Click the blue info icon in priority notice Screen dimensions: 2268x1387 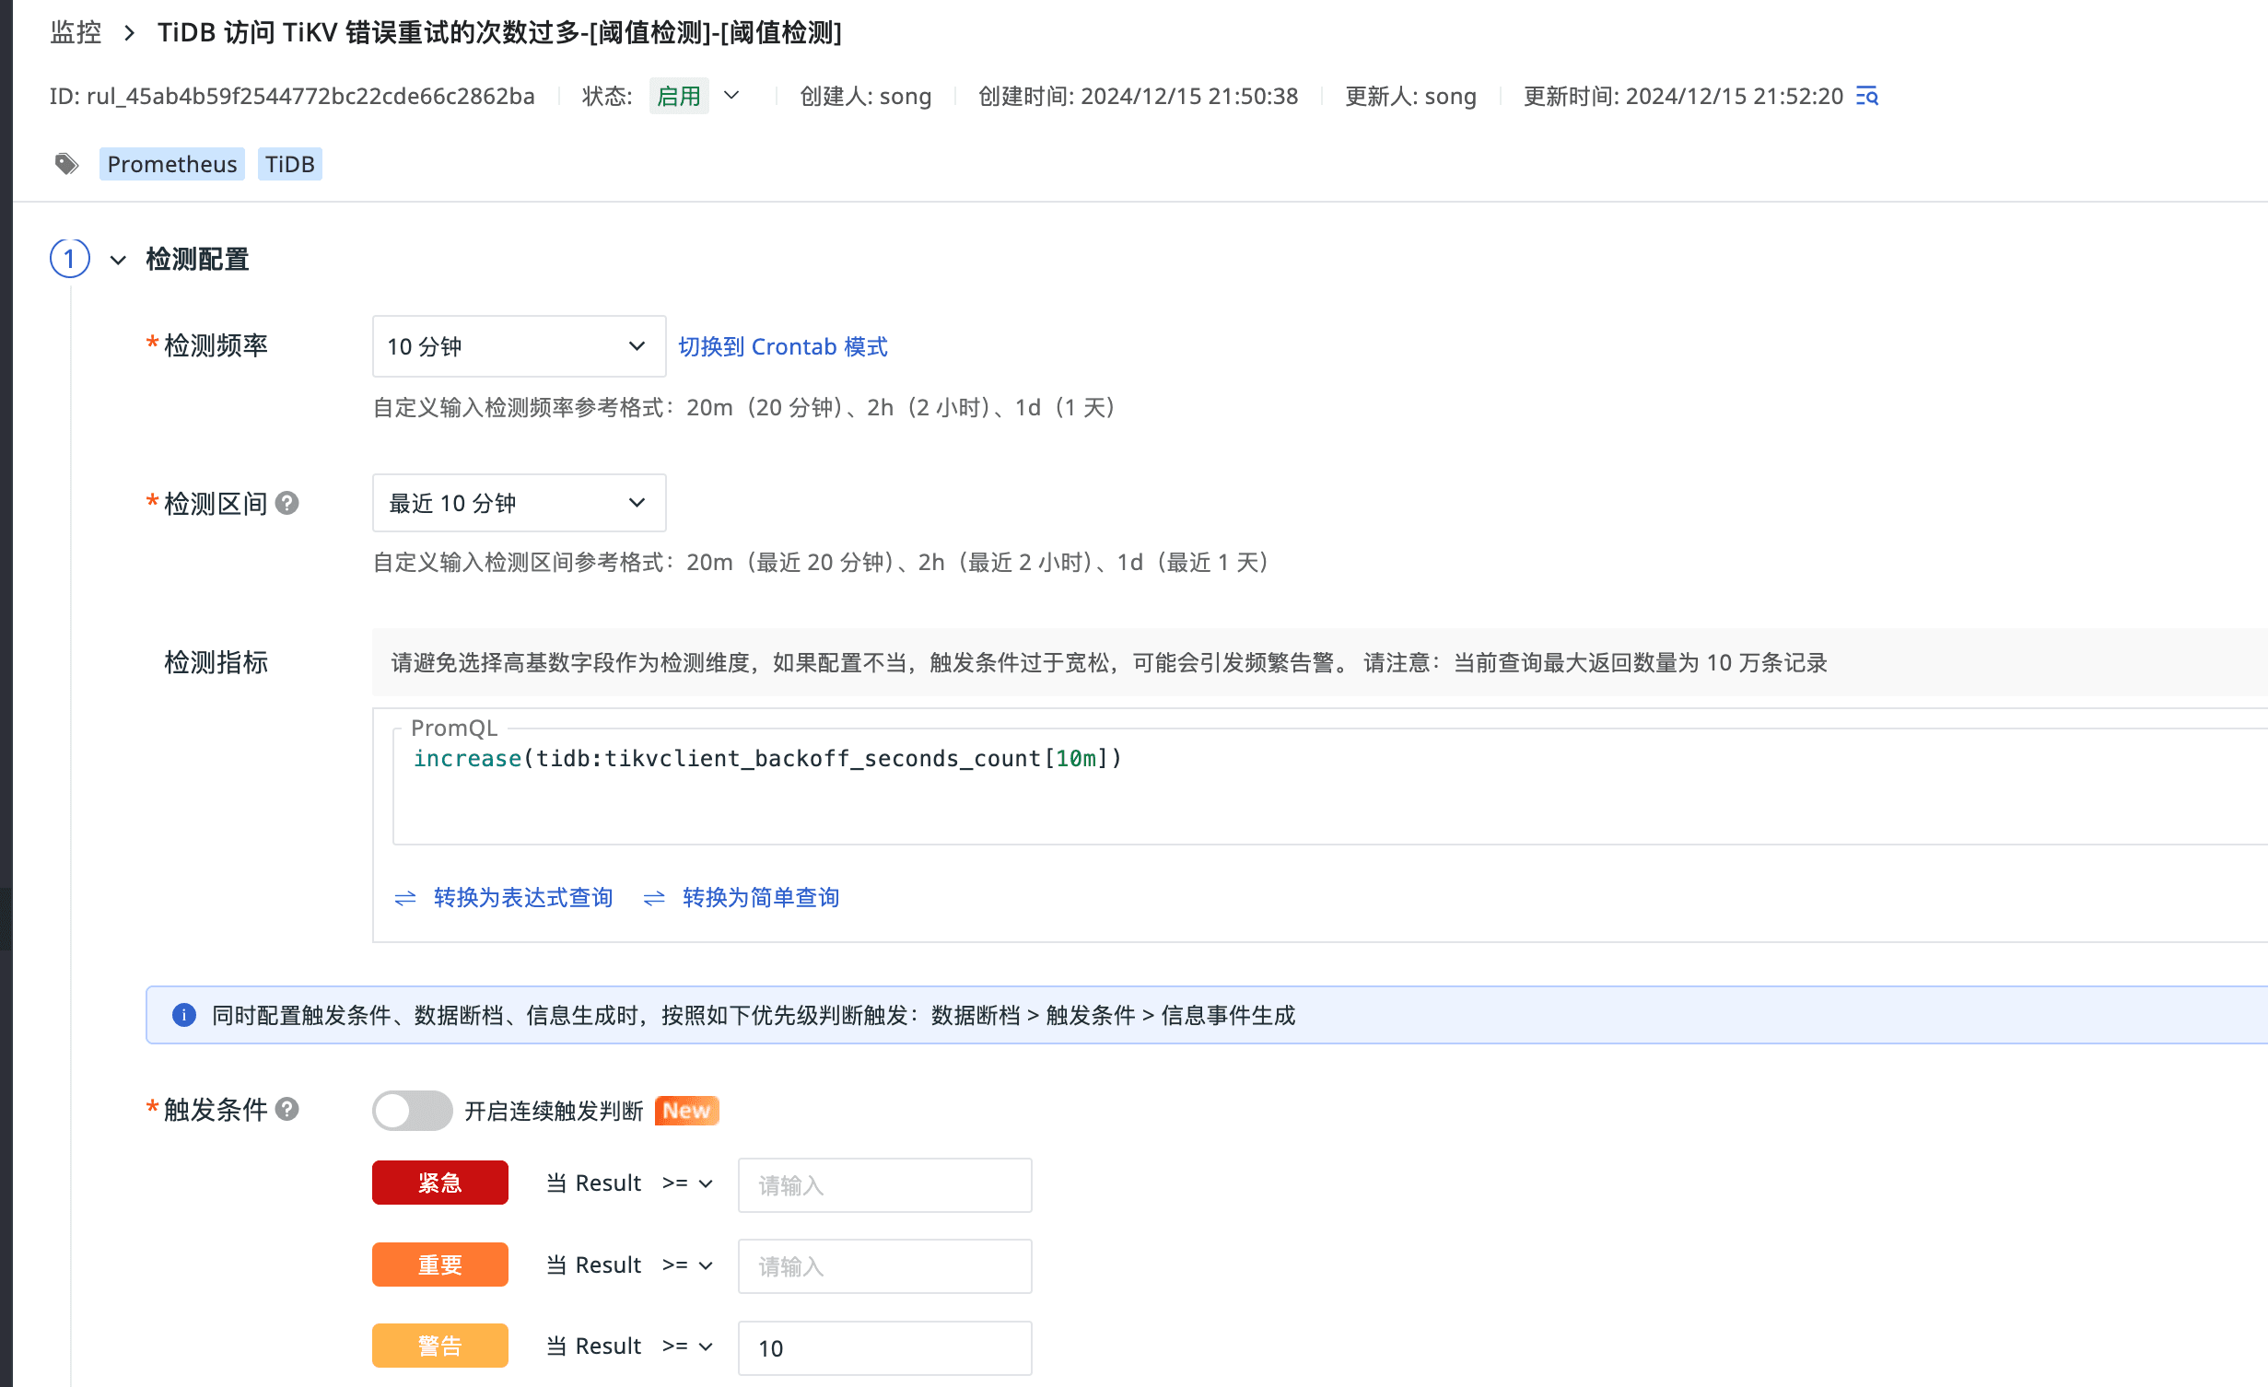184,1015
